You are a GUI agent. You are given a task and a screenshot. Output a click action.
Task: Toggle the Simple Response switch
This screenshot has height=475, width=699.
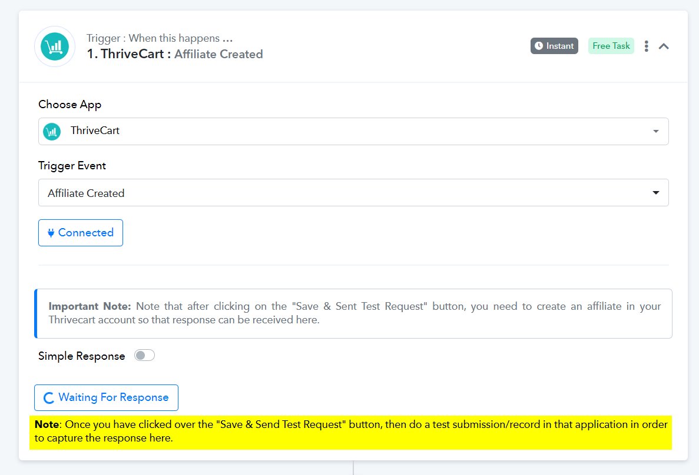coord(144,355)
